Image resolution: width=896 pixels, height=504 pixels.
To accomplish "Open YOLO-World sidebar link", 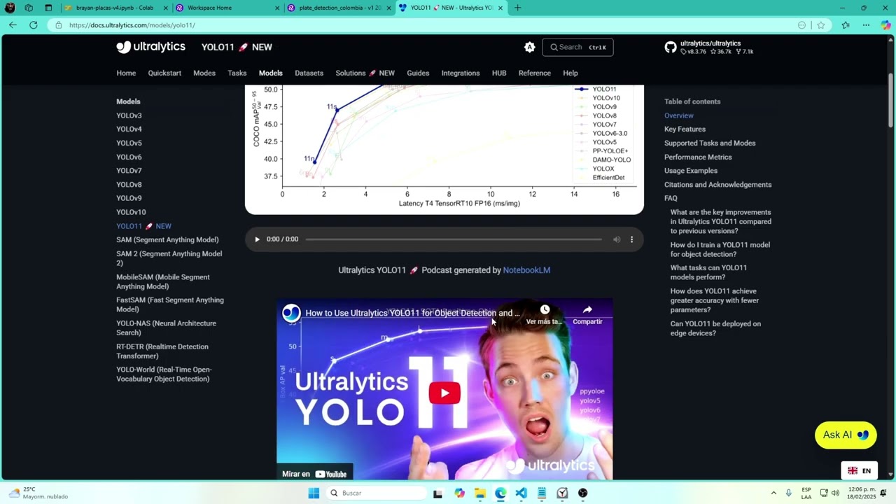I will [164, 374].
